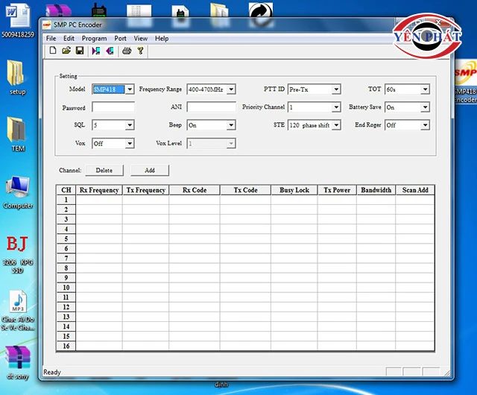Click the Print toolbar icon
Viewport: 477px width, 395px height.
[x=127, y=51]
